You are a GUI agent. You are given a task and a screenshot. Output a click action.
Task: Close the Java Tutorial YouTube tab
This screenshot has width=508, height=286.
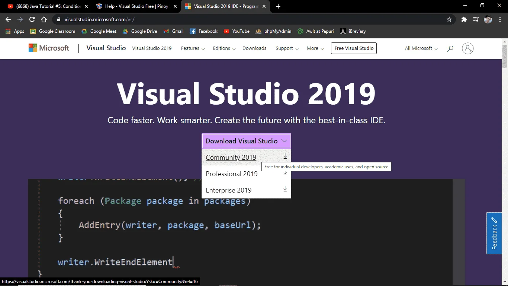click(86, 6)
